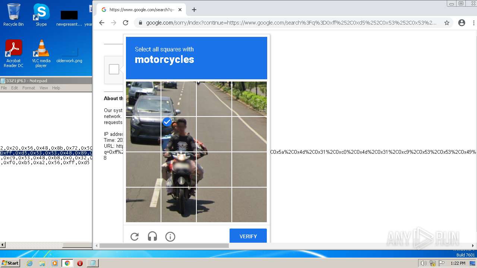Open Windows Media Player from taskbar
This screenshot has height=268, width=477.
coord(55,263)
